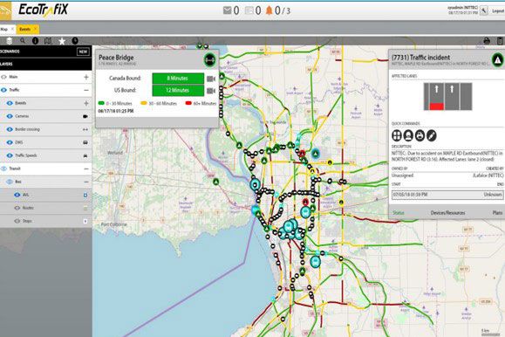
Task: Hide the DMS layer
Action: coord(10,142)
